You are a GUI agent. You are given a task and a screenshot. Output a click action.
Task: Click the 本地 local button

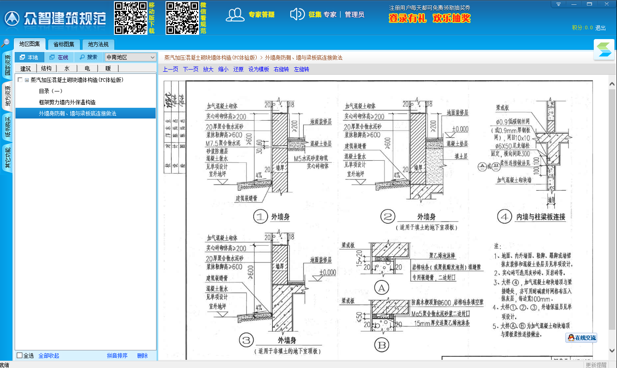click(29, 57)
